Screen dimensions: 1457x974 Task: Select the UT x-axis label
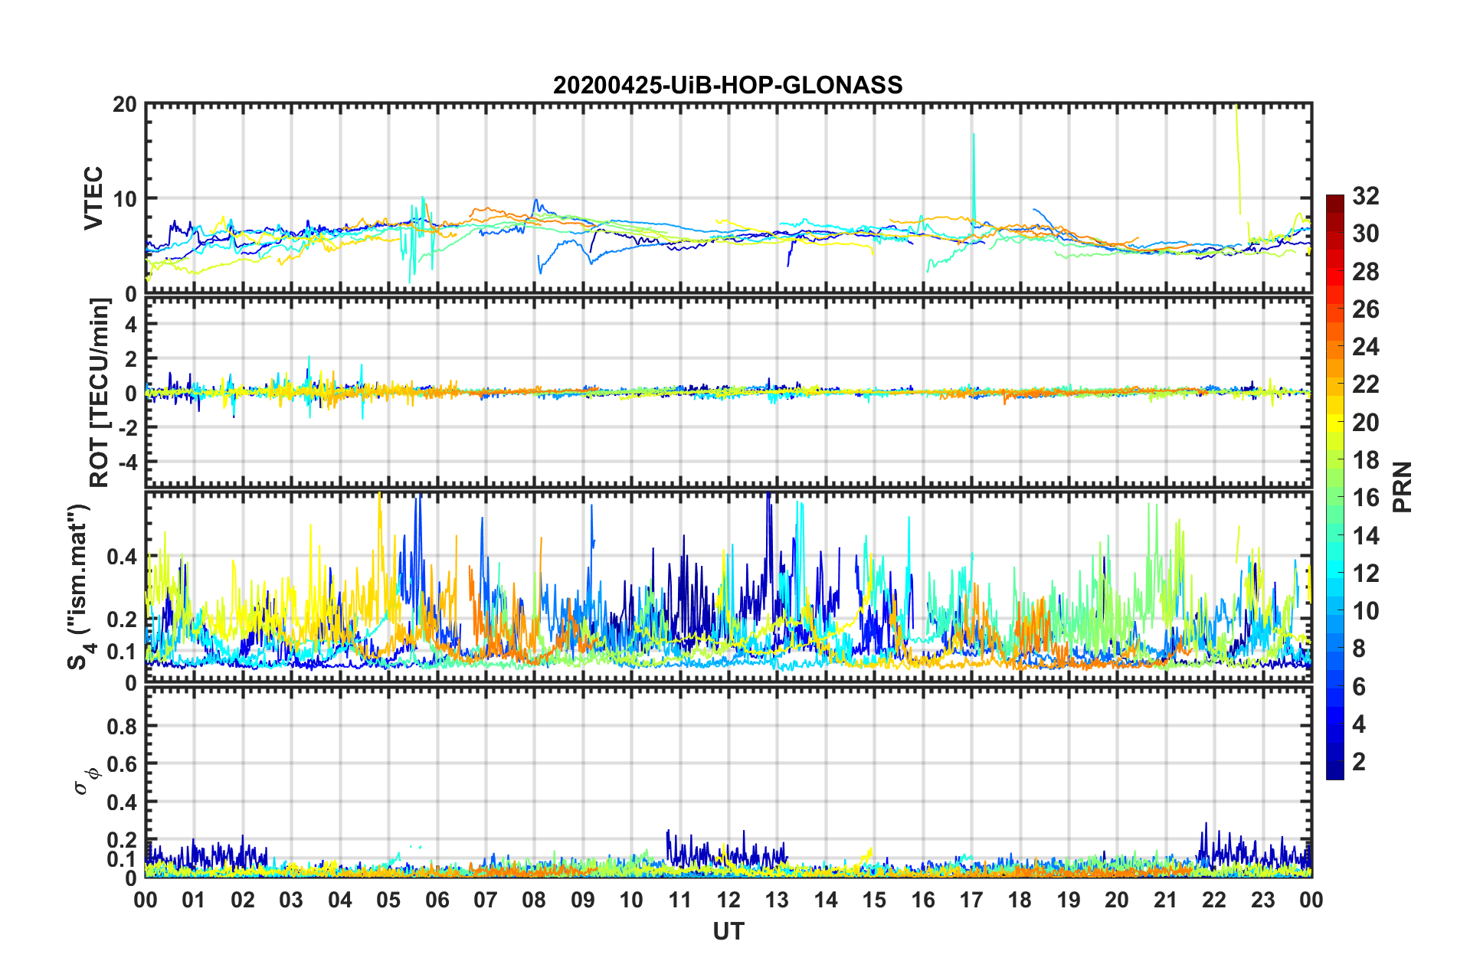tap(728, 931)
